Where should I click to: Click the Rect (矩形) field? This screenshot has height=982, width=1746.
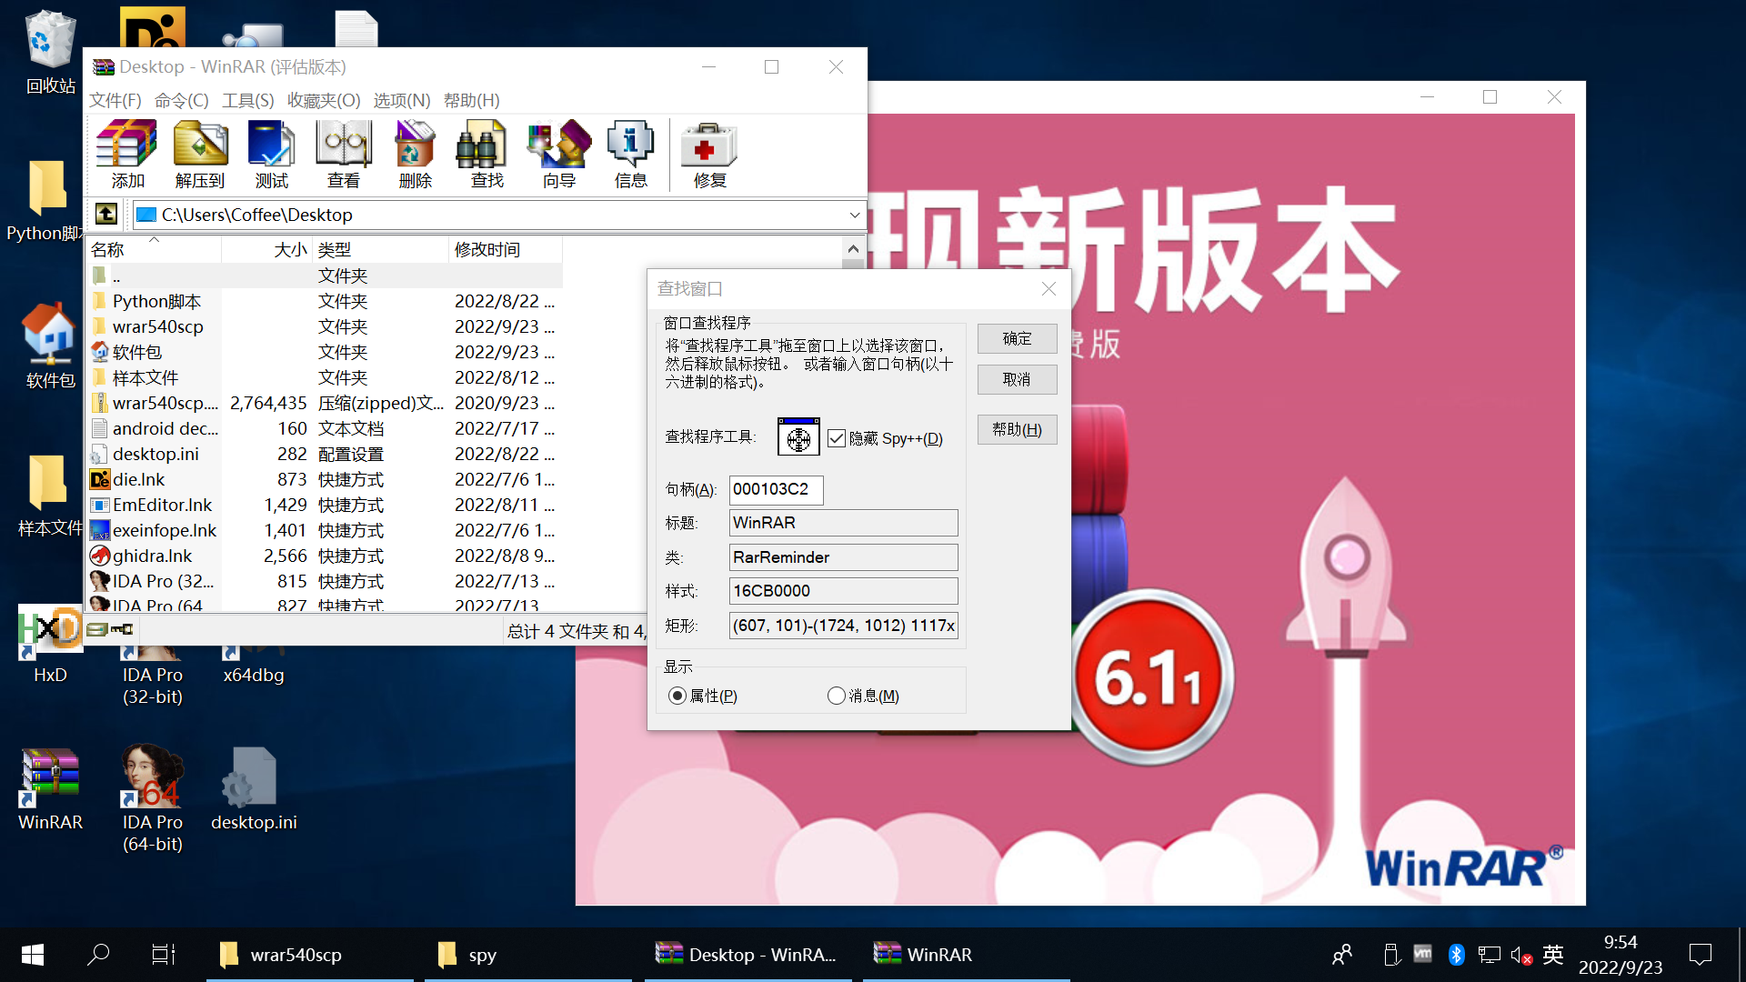tap(843, 626)
